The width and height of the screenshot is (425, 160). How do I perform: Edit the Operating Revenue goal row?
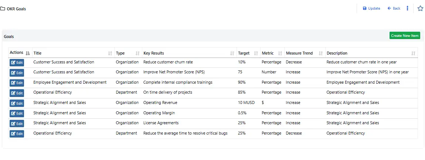pyautogui.click(x=17, y=103)
